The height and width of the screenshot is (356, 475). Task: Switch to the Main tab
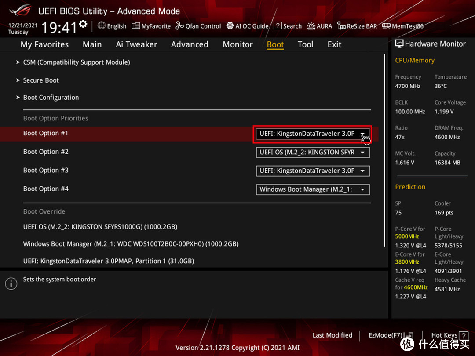click(x=92, y=44)
